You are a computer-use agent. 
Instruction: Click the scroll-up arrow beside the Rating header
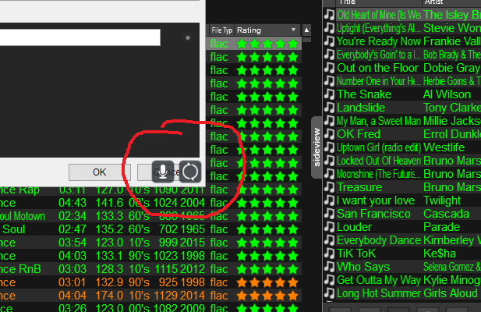click(306, 30)
